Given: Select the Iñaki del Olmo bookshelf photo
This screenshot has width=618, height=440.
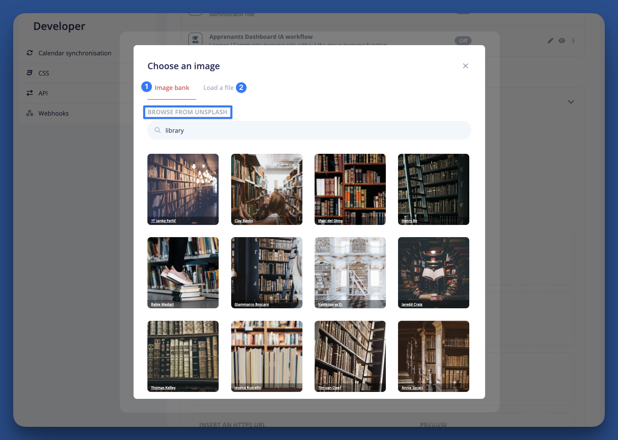Looking at the screenshot, I should click(x=350, y=189).
